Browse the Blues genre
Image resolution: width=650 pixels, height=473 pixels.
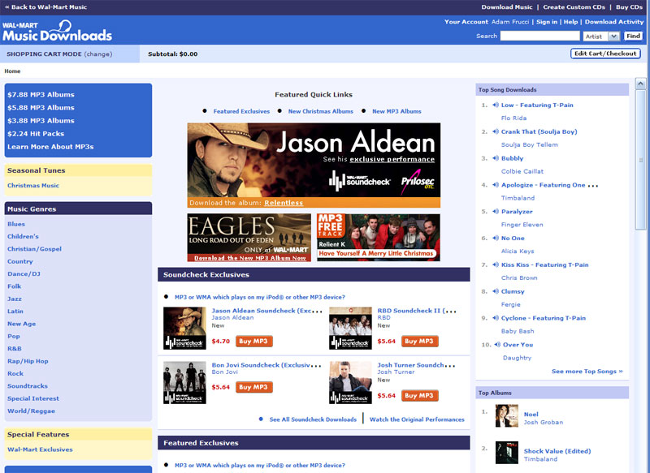point(16,224)
